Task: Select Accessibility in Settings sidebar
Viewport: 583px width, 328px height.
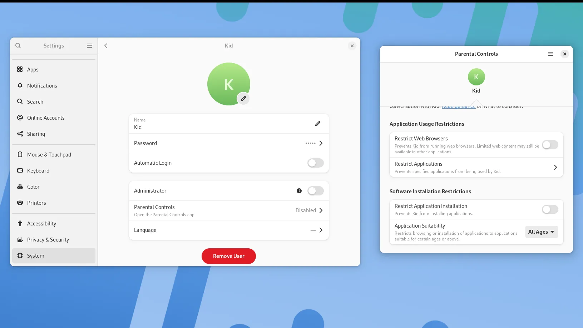Action: point(54,223)
